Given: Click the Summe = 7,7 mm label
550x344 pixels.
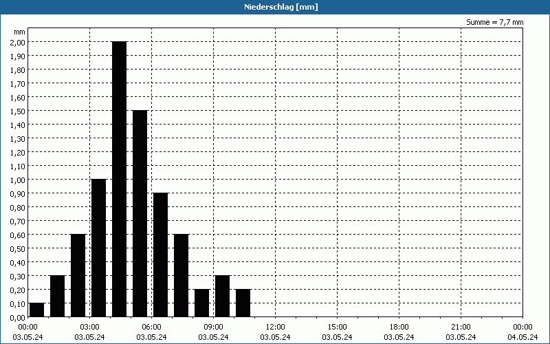Looking at the screenshot, I should 494,22.
